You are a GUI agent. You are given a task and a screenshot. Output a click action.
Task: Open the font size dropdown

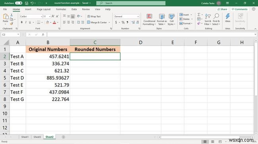pyautogui.click(x=50, y=16)
